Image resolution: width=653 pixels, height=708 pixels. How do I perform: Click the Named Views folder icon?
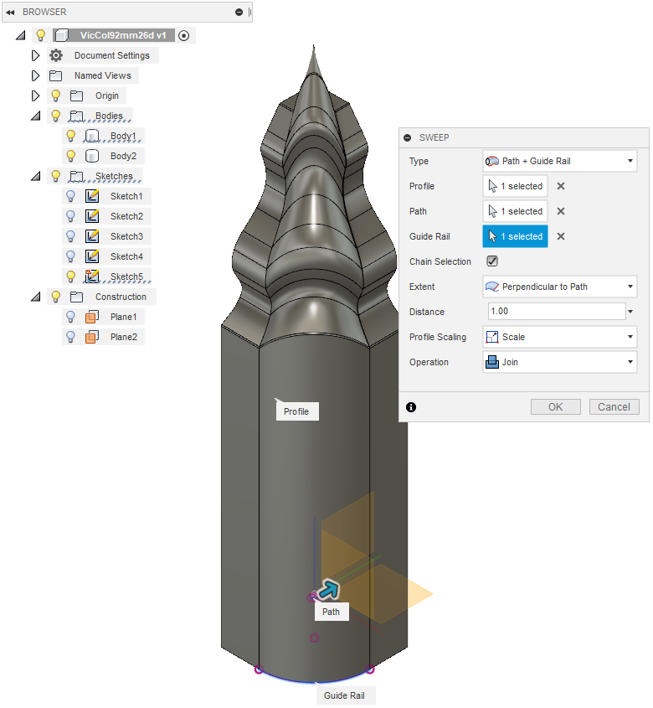(55, 75)
